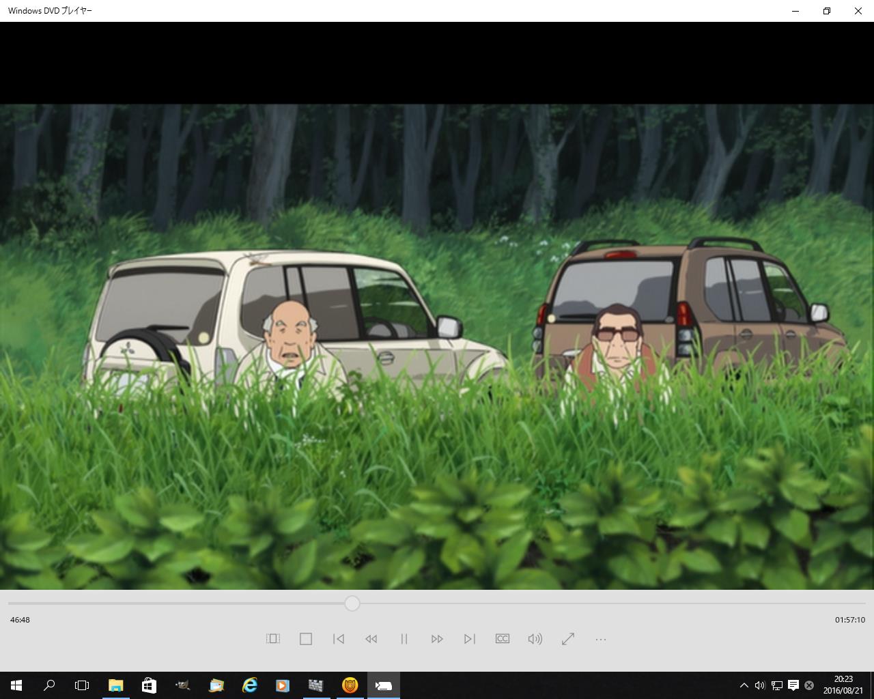The height and width of the screenshot is (699, 874).
Task: Open the Windows Store from taskbar
Action: (149, 685)
